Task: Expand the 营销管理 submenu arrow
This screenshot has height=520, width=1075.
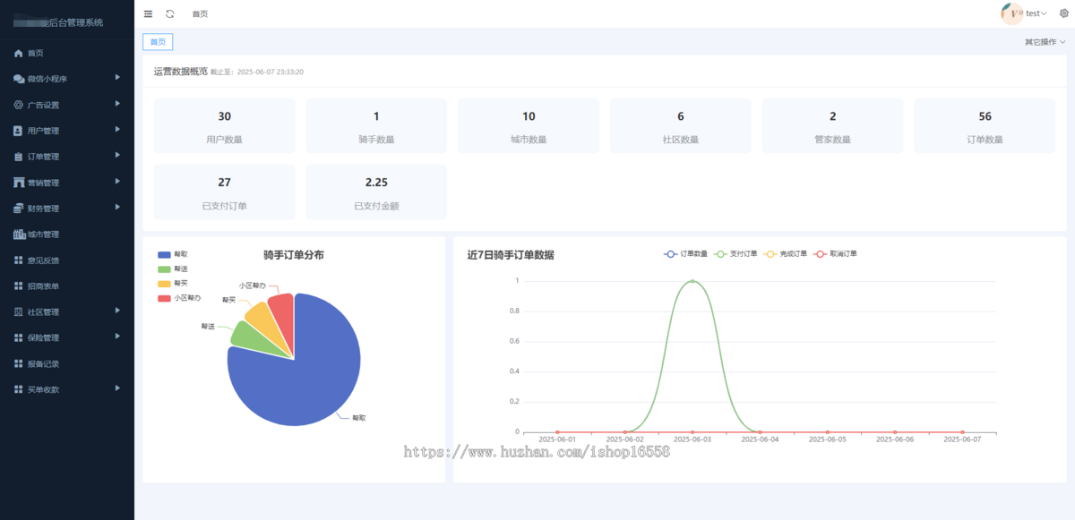Action: click(x=117, y=182)
